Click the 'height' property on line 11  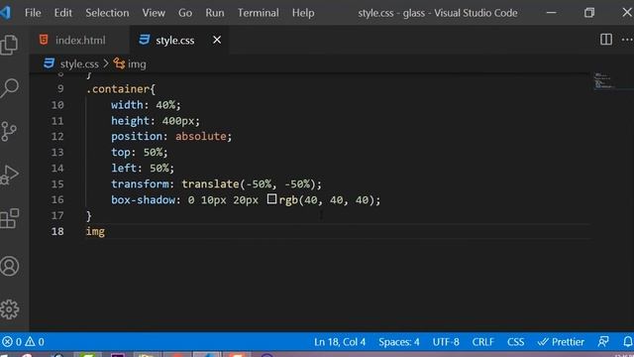pos(130,121)
